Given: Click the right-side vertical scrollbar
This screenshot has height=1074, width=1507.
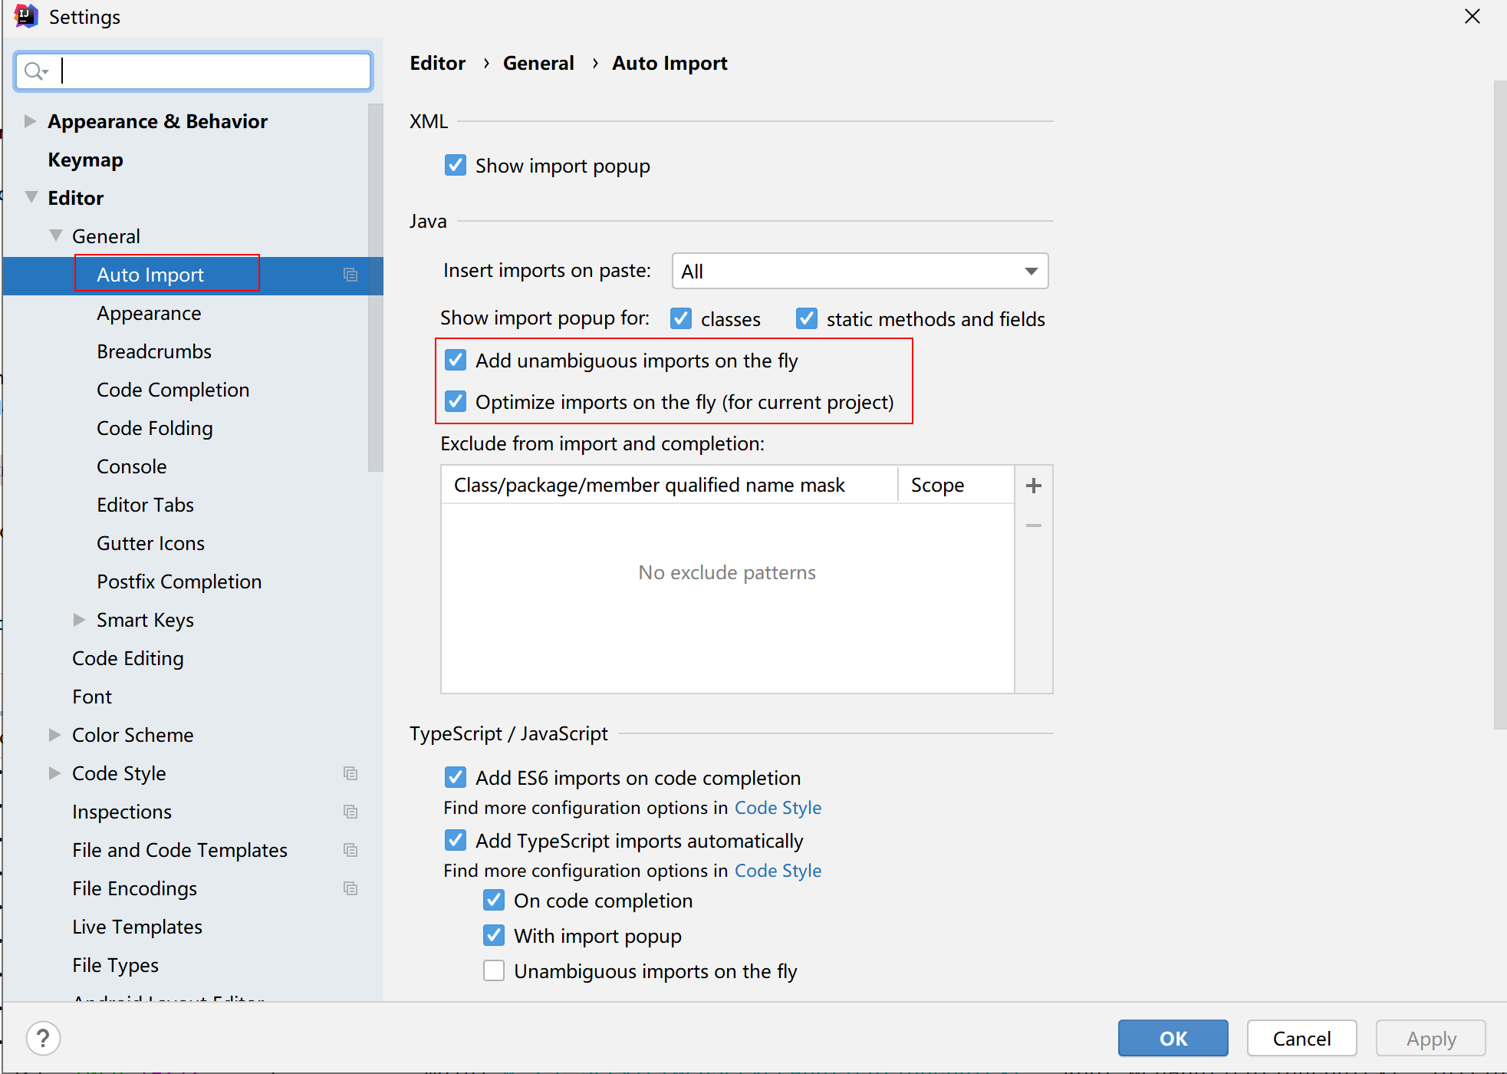Looking at the screenshot, I should pos(1499,405).
